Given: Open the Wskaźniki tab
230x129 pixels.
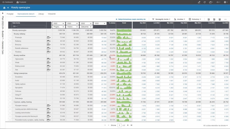Looking at the screenshot, I should pos(52,14).
